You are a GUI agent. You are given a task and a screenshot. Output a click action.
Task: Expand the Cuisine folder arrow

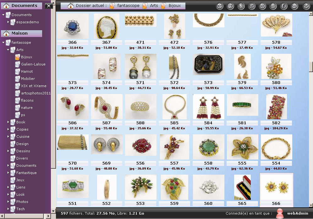[8, 137]
